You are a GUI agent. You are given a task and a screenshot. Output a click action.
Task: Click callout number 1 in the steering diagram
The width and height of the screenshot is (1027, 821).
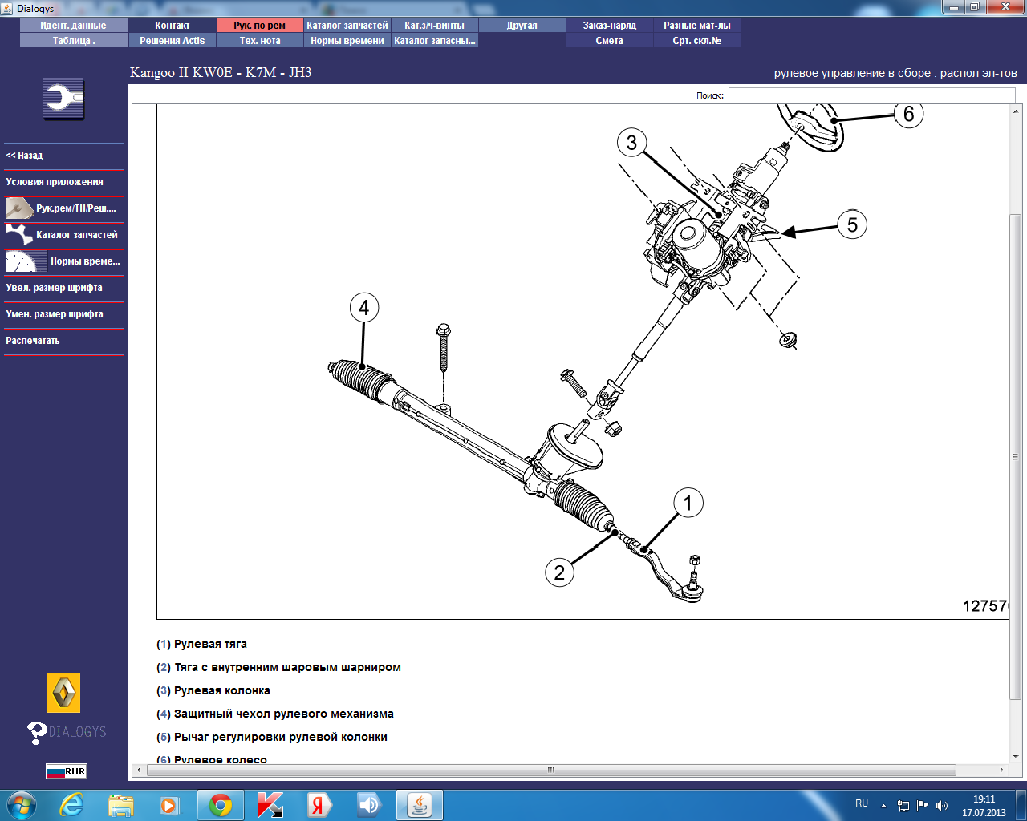point(688,504)
